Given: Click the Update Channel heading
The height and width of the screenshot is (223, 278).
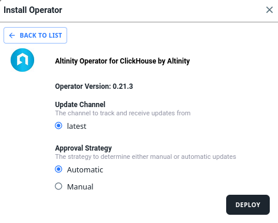Looking at the screenshot, I should point(80,104).
